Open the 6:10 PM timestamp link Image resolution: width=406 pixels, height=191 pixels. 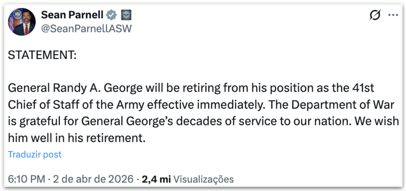[26, 179]
